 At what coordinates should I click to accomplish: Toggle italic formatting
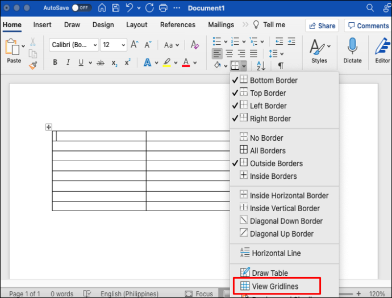click(68, 62)
